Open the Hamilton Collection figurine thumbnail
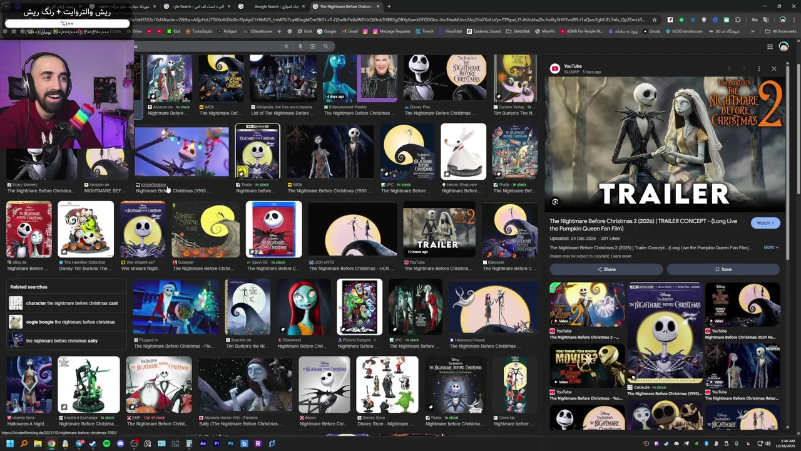The width and height of the screenshot is (801, 451). pyautogui.click(x=86, y=229)
